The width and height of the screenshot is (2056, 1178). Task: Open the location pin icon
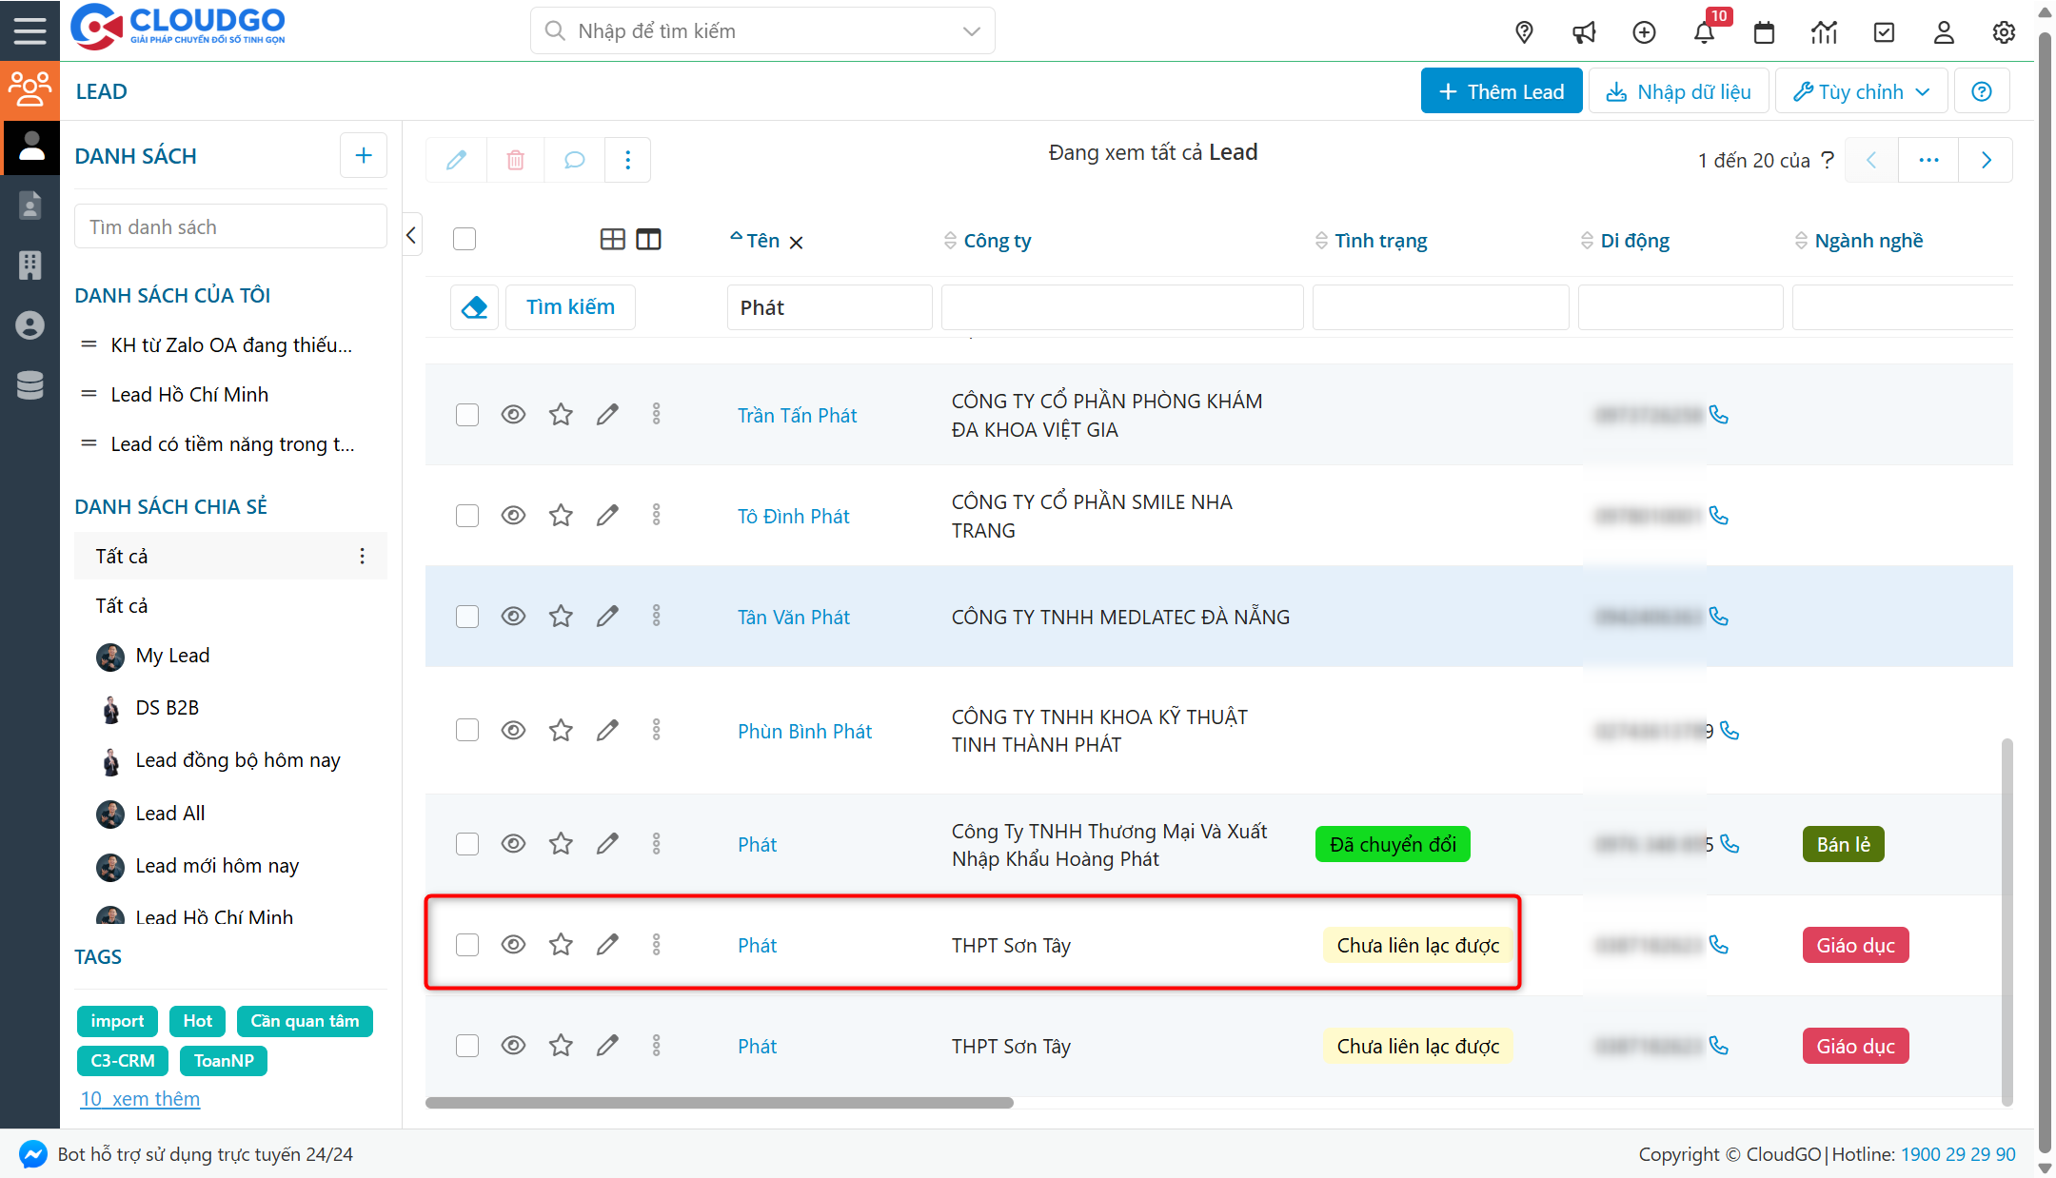coord(1524,32)
